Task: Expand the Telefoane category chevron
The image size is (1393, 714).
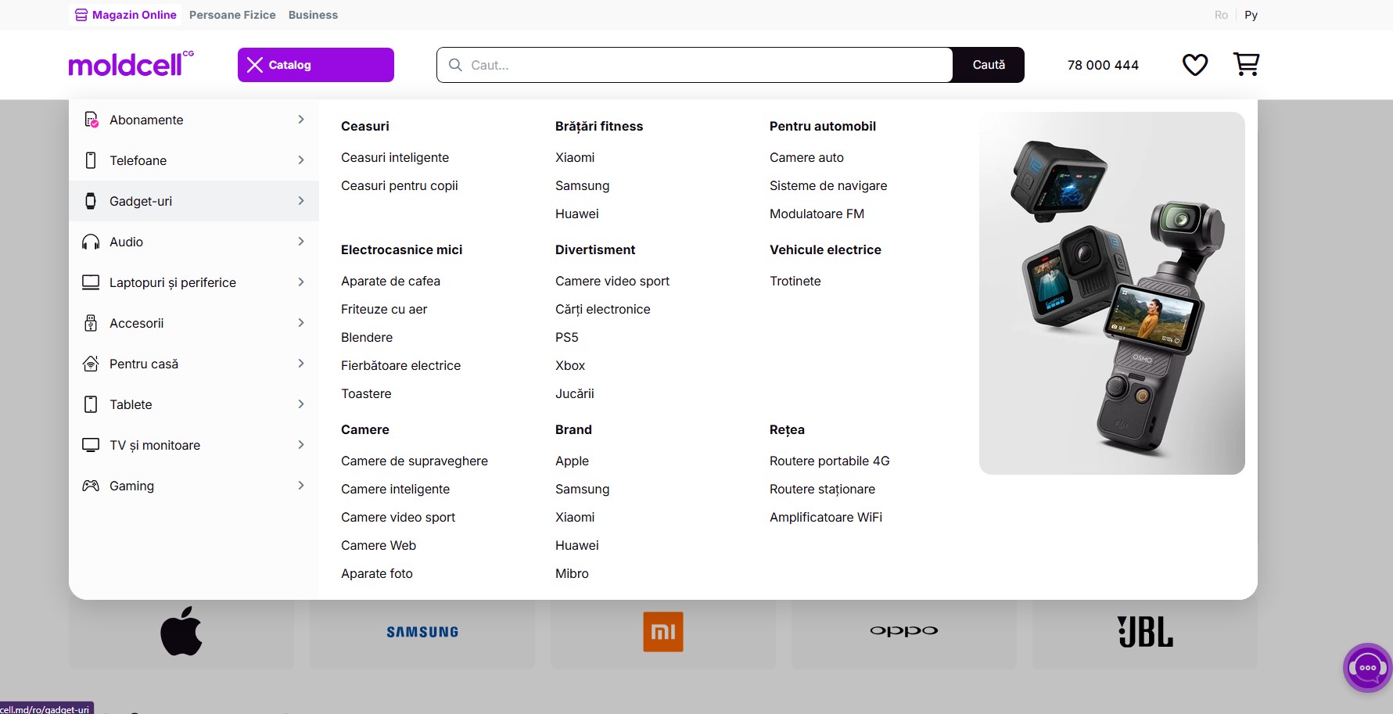Action: pyautogui.click(x=301, y=160)
